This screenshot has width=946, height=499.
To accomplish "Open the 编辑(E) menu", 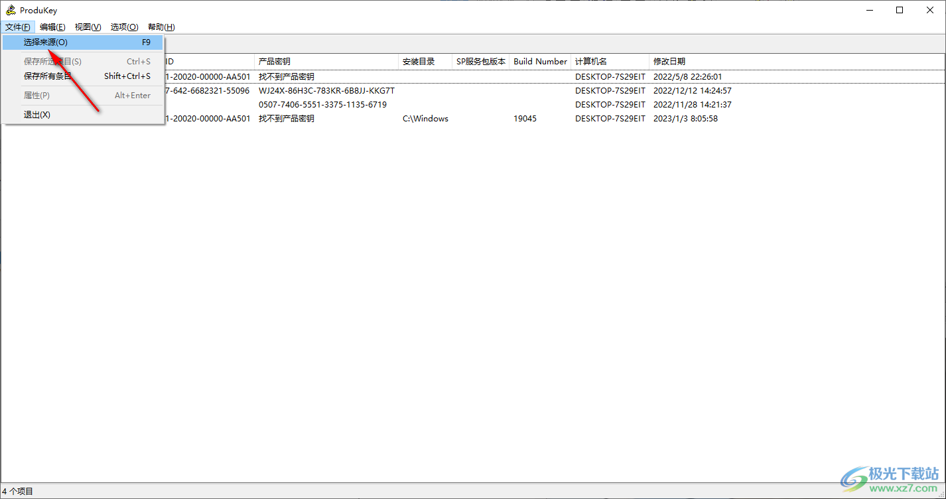I will pyautogui.click(x=52, y=27).
